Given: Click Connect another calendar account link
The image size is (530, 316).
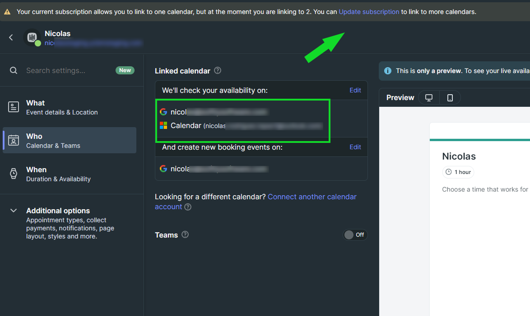Looking at the screenshot, I should coord(312,197).
